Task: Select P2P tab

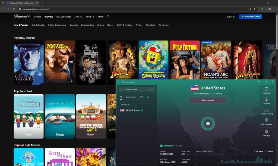Action: (x=141, y=97)
